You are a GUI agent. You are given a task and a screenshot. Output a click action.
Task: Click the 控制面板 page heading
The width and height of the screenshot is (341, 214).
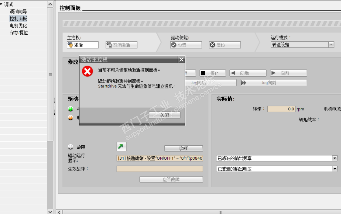pyautogui.click(x=70, y=8)
